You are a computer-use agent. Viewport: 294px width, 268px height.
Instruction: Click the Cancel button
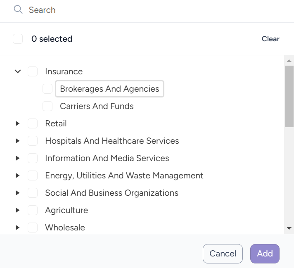coord(223,254)
